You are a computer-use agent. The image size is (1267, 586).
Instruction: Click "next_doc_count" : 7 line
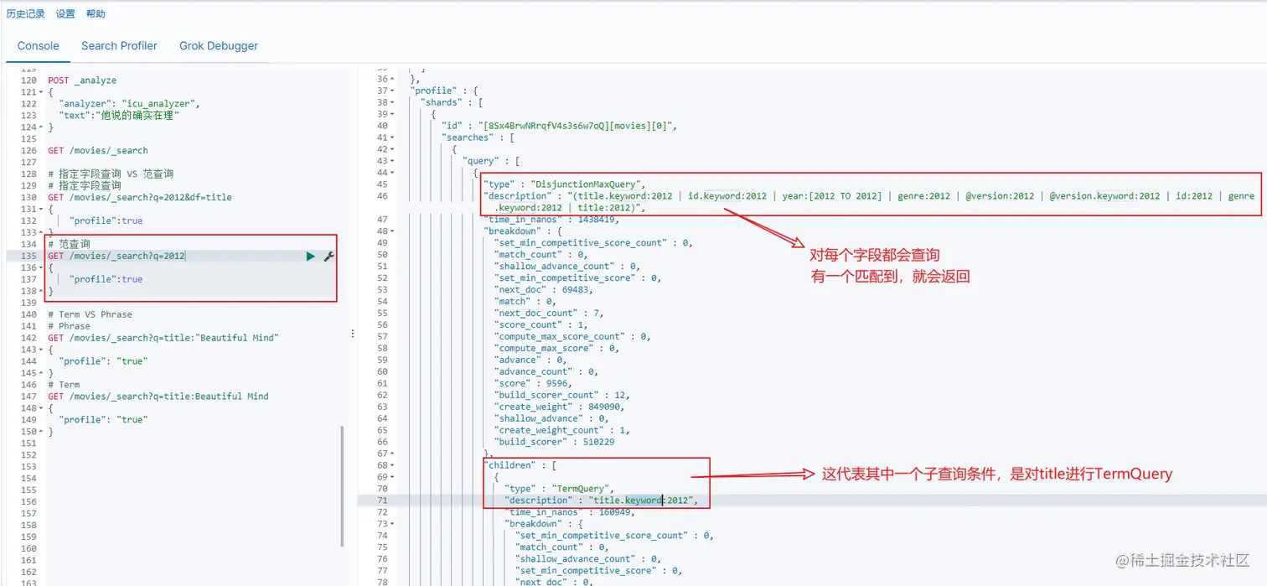point(549,313)
